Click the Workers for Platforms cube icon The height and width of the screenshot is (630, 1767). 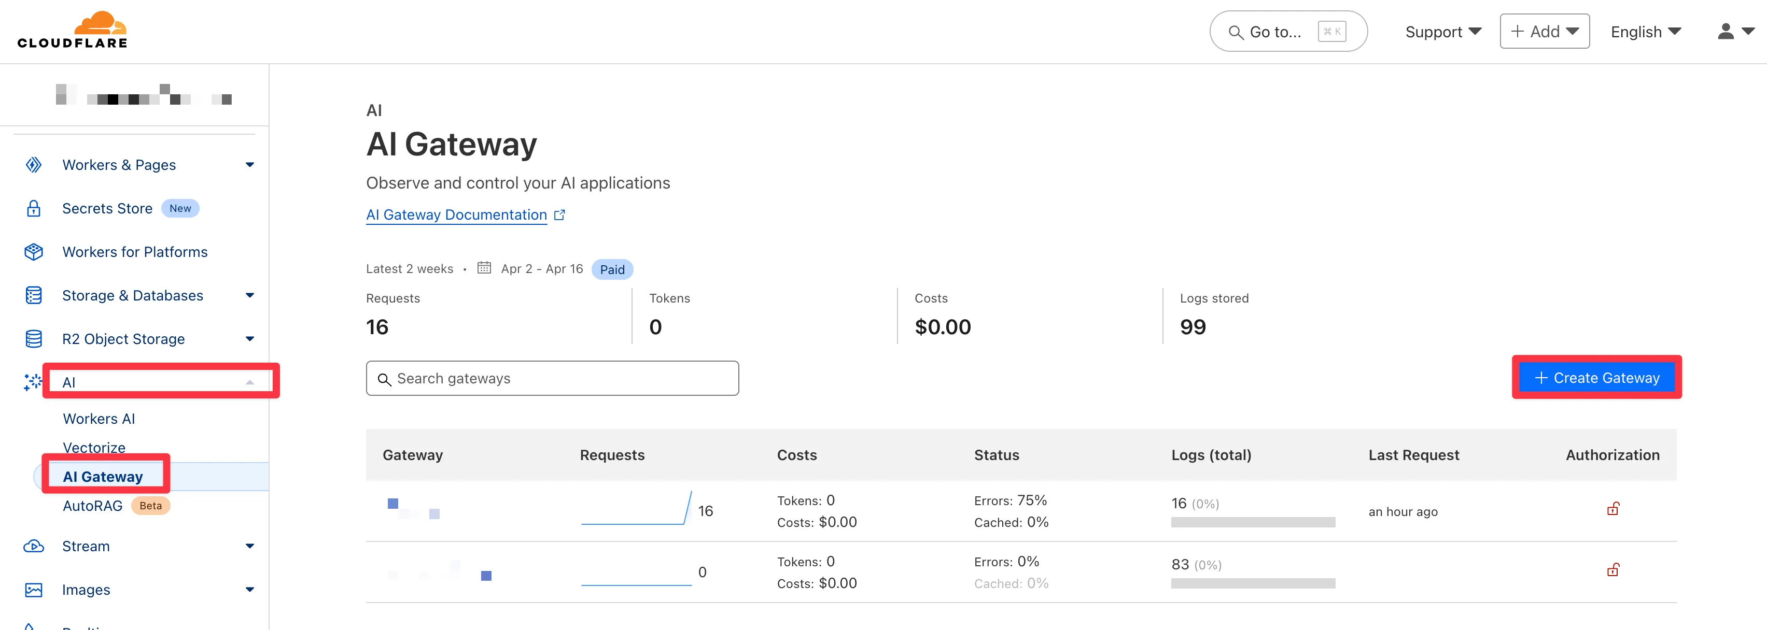point(34,252)
